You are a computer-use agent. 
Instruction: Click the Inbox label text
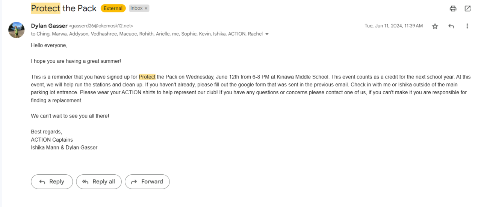136,8
